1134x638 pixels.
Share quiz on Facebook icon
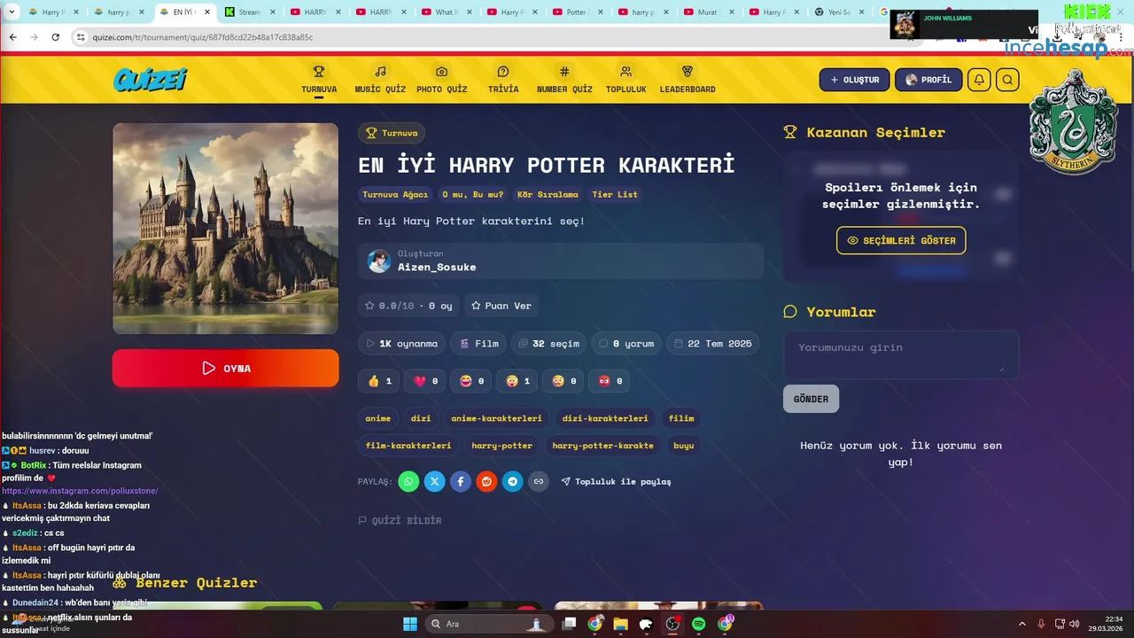click(461, 481)
